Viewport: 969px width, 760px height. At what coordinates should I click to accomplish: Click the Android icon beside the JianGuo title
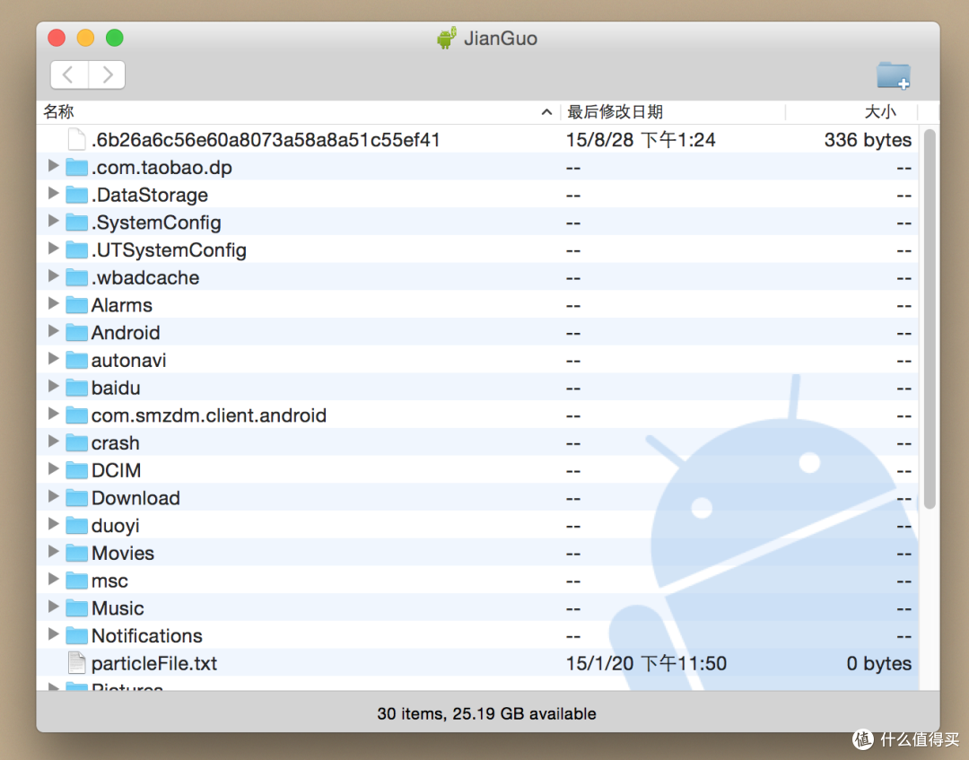447,38
